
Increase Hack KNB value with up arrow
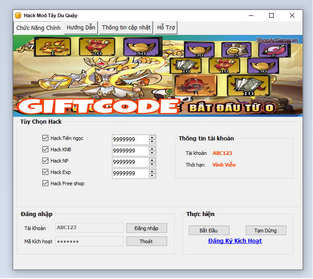[152, 149]
